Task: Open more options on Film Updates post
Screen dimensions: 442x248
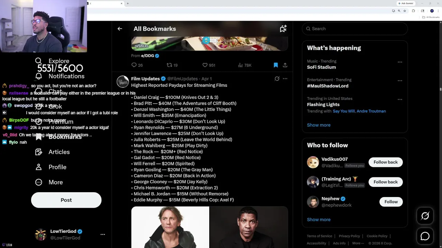Action: click(x=285, y=79)
